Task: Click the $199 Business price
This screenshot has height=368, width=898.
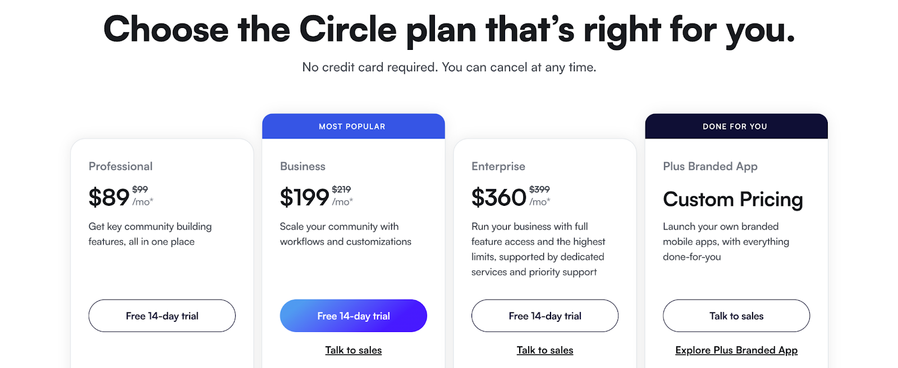Action: [304, 197]
